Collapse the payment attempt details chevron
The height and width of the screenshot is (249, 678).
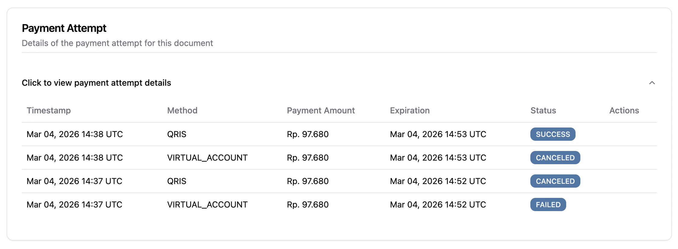coord(652,83)
